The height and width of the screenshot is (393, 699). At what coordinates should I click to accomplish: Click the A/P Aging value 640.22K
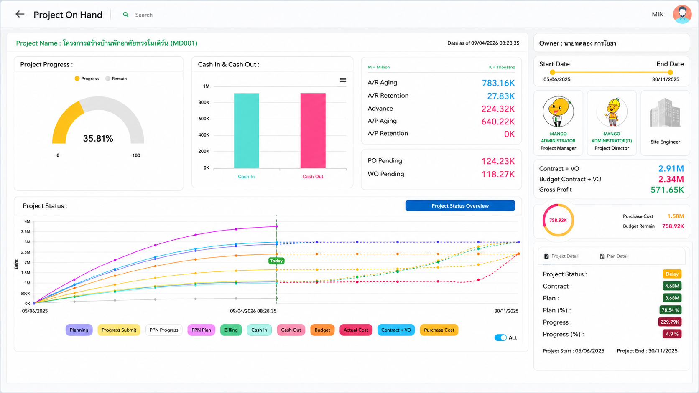(498, 122)
